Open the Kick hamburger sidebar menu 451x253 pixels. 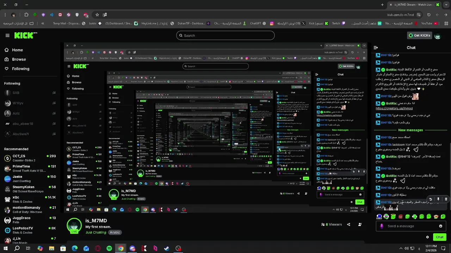[x=7, y=35]
